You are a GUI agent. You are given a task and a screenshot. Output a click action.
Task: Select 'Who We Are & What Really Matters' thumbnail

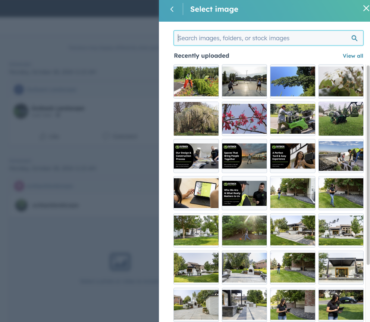[x=244, y=193]
